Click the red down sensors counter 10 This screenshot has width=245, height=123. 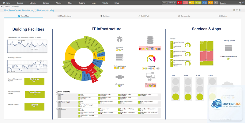[179, 3]
